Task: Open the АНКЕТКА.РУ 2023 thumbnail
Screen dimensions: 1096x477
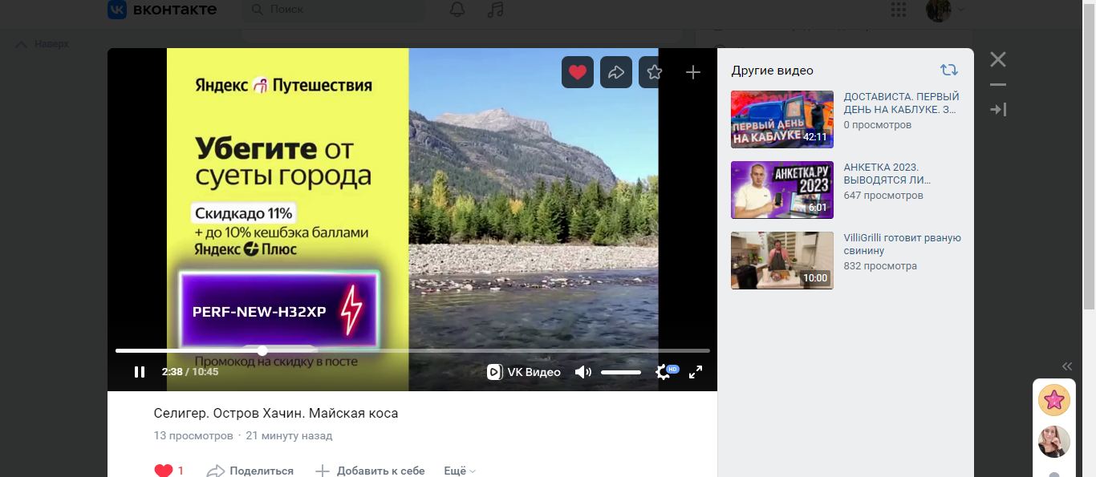Action: [782, 190]
